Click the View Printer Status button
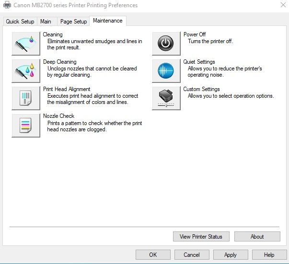This screenshot has width=289, height=264. coord(201,236)
